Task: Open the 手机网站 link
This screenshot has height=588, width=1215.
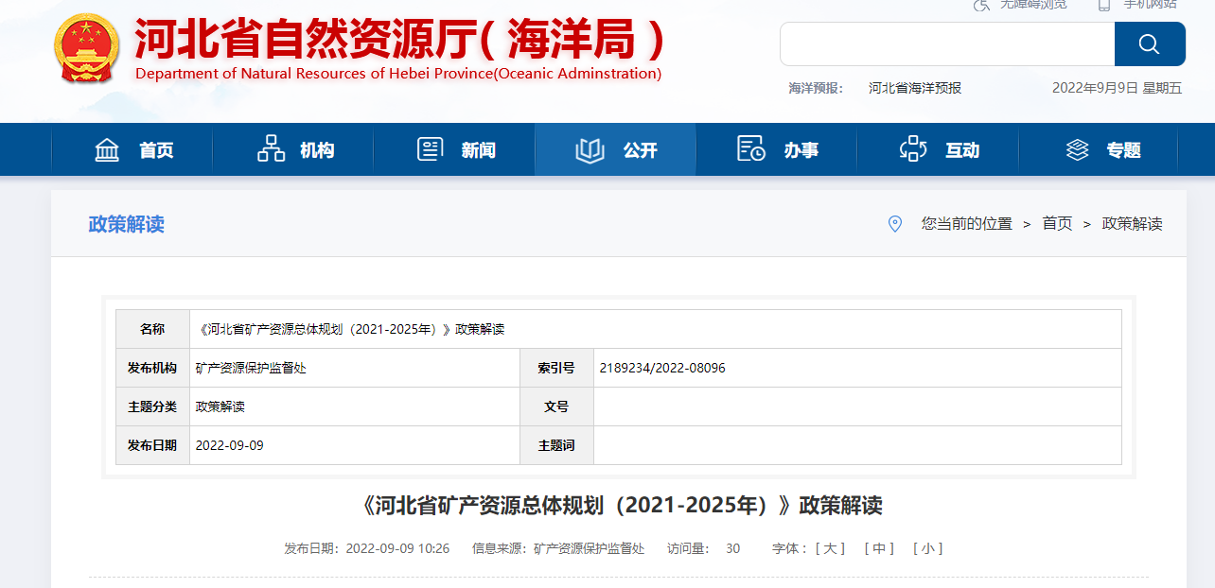Action: [1152, 5]
